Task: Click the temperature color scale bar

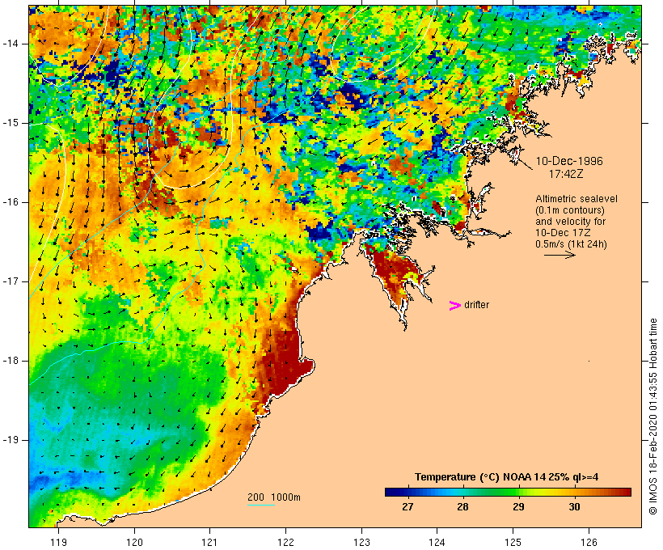Action: click(x=508, y=492)
